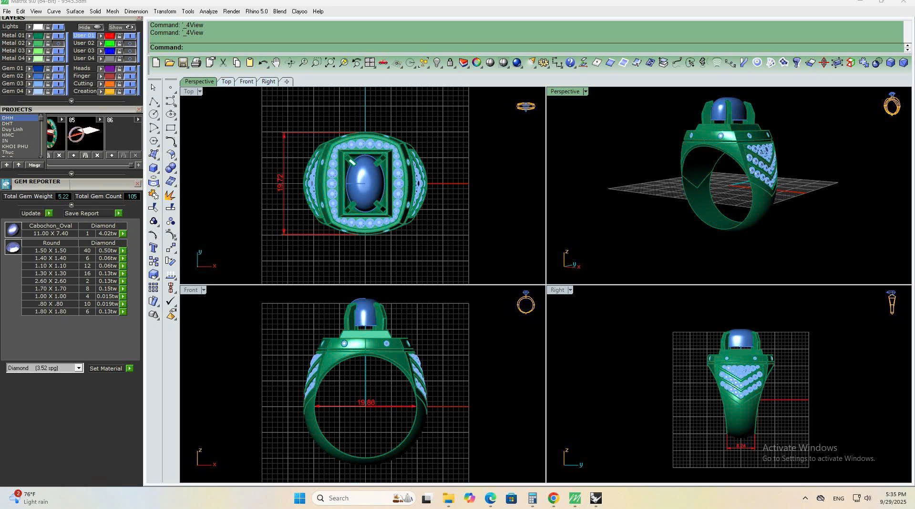Screen dimensions: 915x509
Task: Select the KHOI PHU project
Action: [15, 147]
